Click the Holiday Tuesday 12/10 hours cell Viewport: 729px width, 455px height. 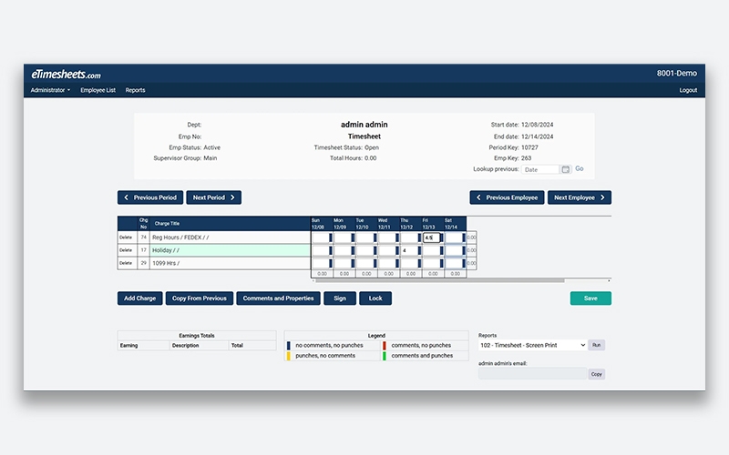click(365, 251)
